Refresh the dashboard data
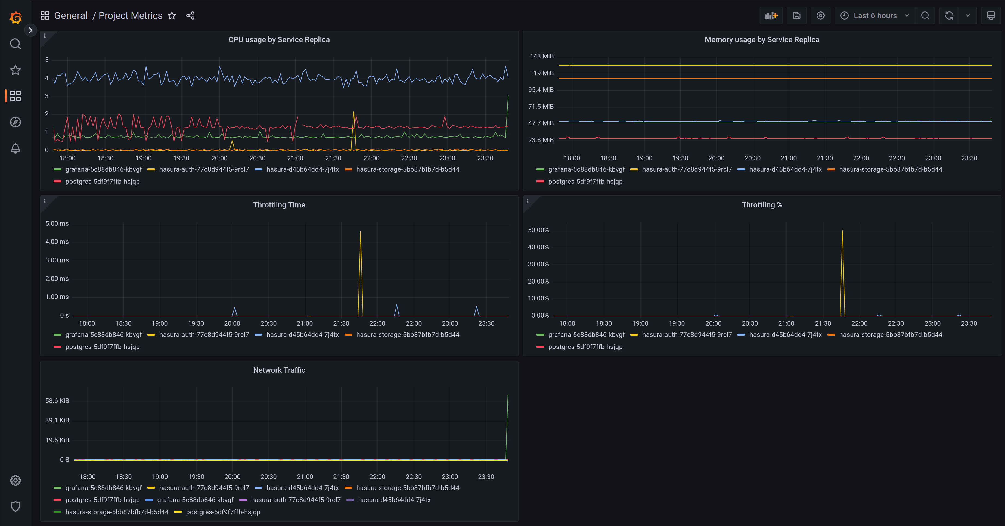1005x526 pixels. (948, 15)
